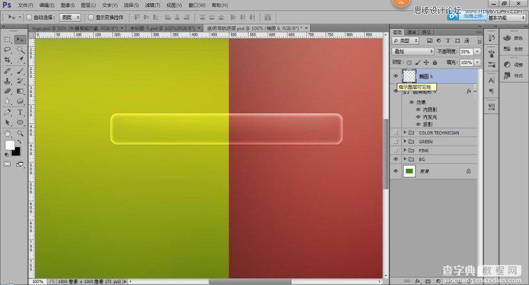Filter layers by pixel type icon
Screen dimensions: 529x285
[x=429, y=41]
